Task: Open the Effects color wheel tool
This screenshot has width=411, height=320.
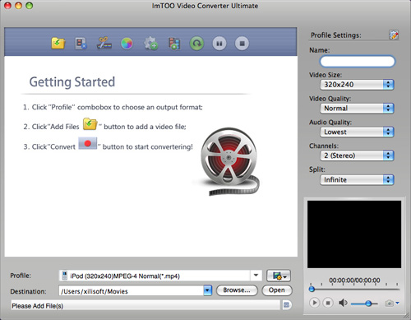Action: 127,44
